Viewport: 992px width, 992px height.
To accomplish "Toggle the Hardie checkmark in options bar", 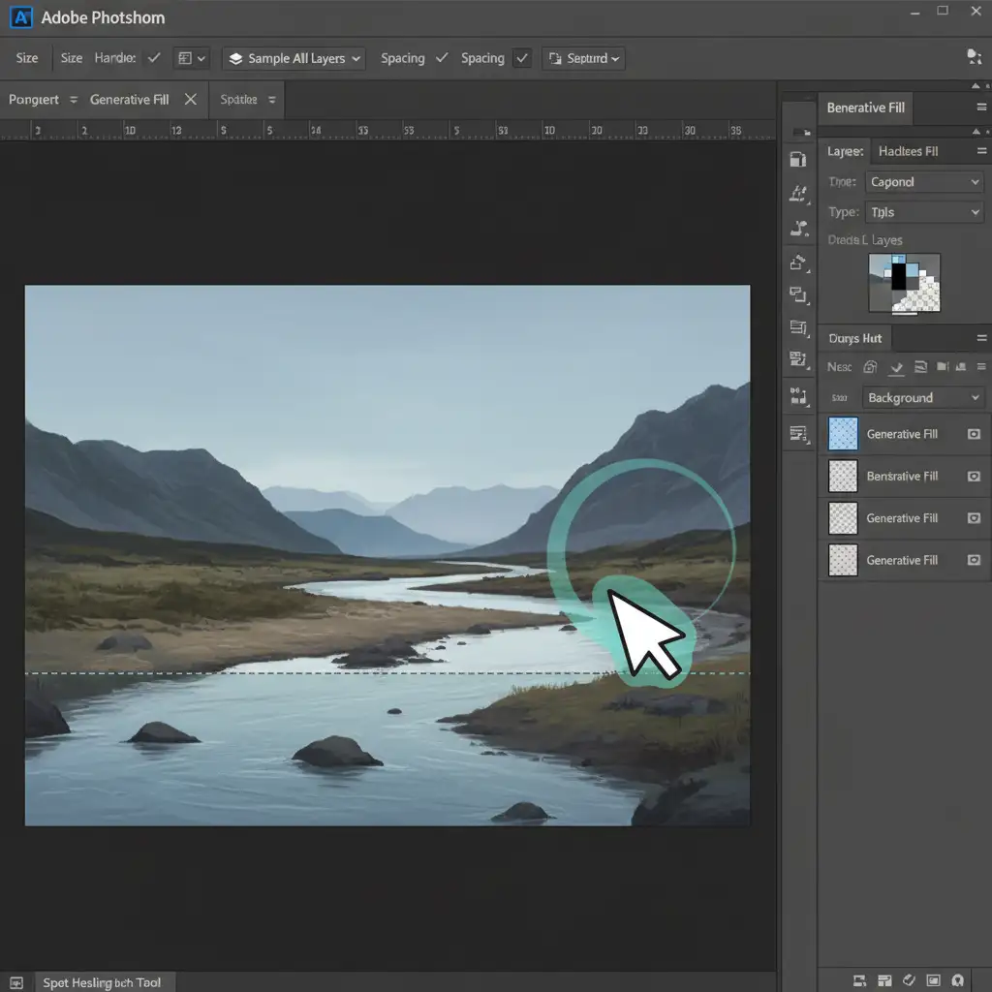I will tap(153, 58).
